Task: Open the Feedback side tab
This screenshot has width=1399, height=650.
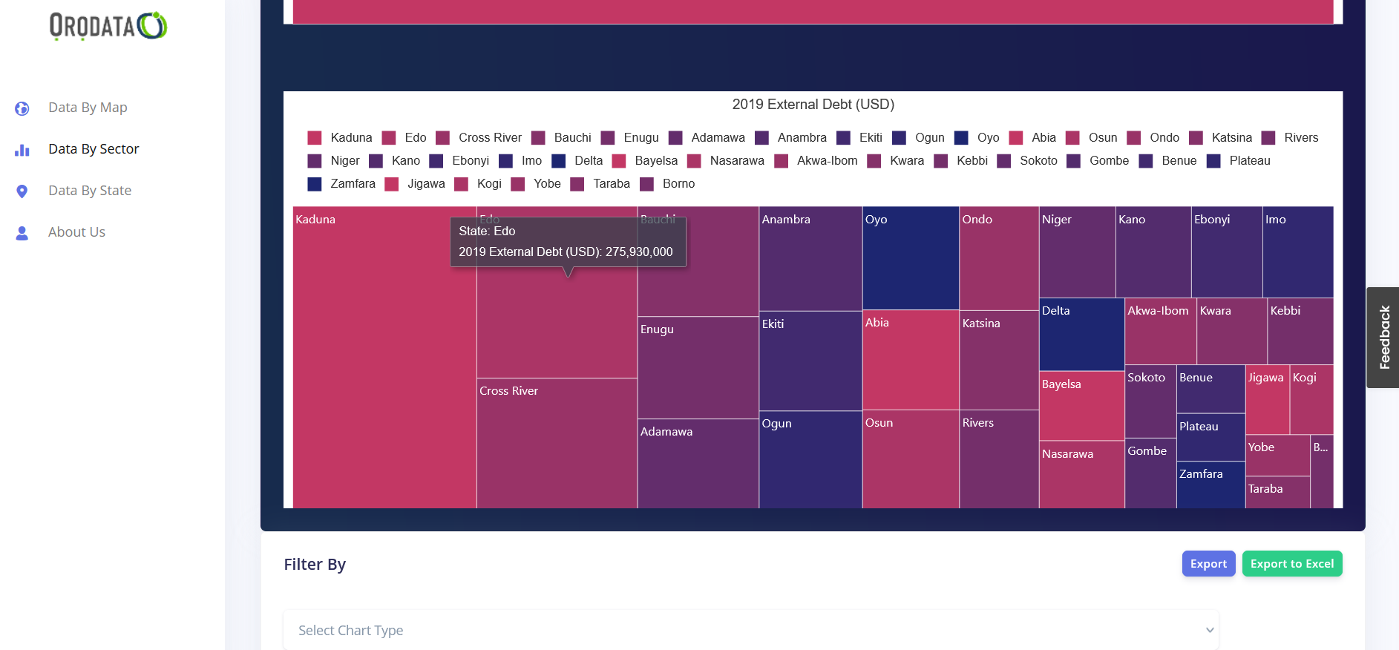Action: point(1383,338)
